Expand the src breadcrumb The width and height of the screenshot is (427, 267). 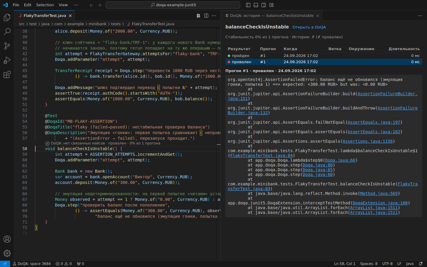point(22,24)
